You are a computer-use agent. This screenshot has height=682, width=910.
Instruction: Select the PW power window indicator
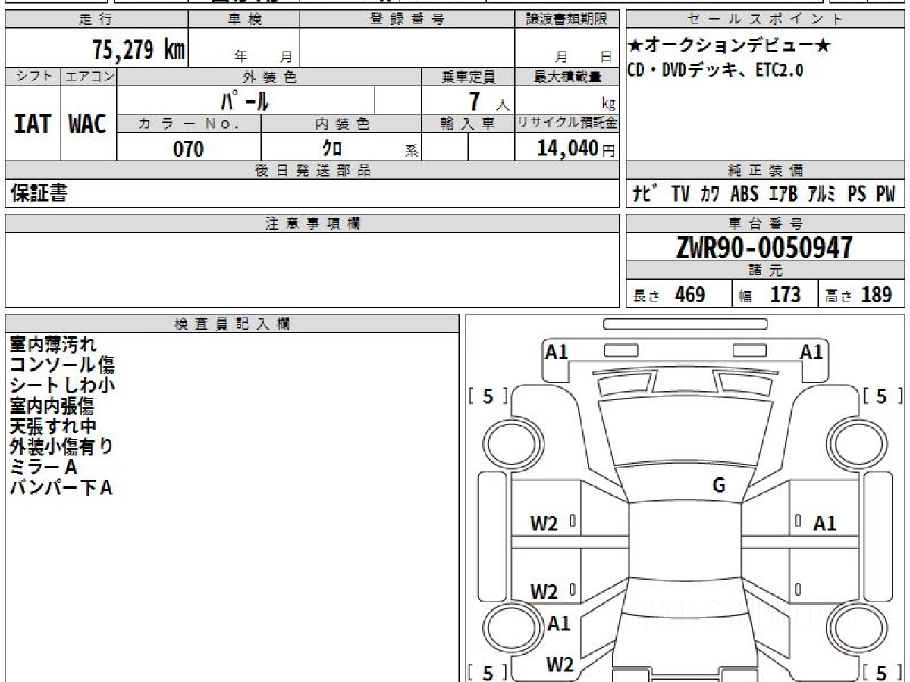tap(885, 194)
